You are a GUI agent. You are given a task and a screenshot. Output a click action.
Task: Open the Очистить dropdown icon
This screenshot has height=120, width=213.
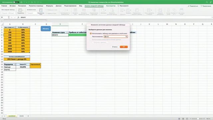click(x=122, y=10)
